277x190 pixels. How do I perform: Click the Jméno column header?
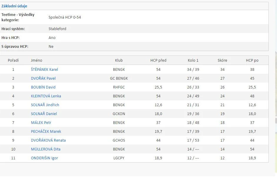click(x=37, y=60)
